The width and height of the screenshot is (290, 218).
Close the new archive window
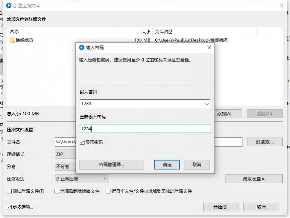281,5
